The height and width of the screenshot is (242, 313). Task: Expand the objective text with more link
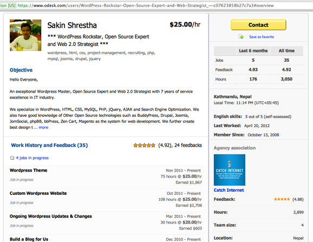tap(43, 127)
